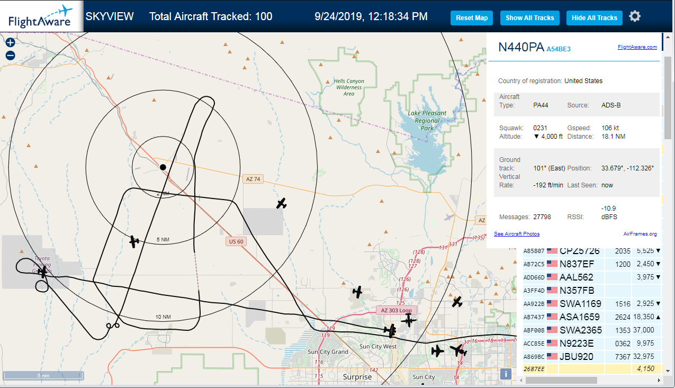Zoom in with the plus map button
The image size is (675, 388).
click(x=10, y=43)
